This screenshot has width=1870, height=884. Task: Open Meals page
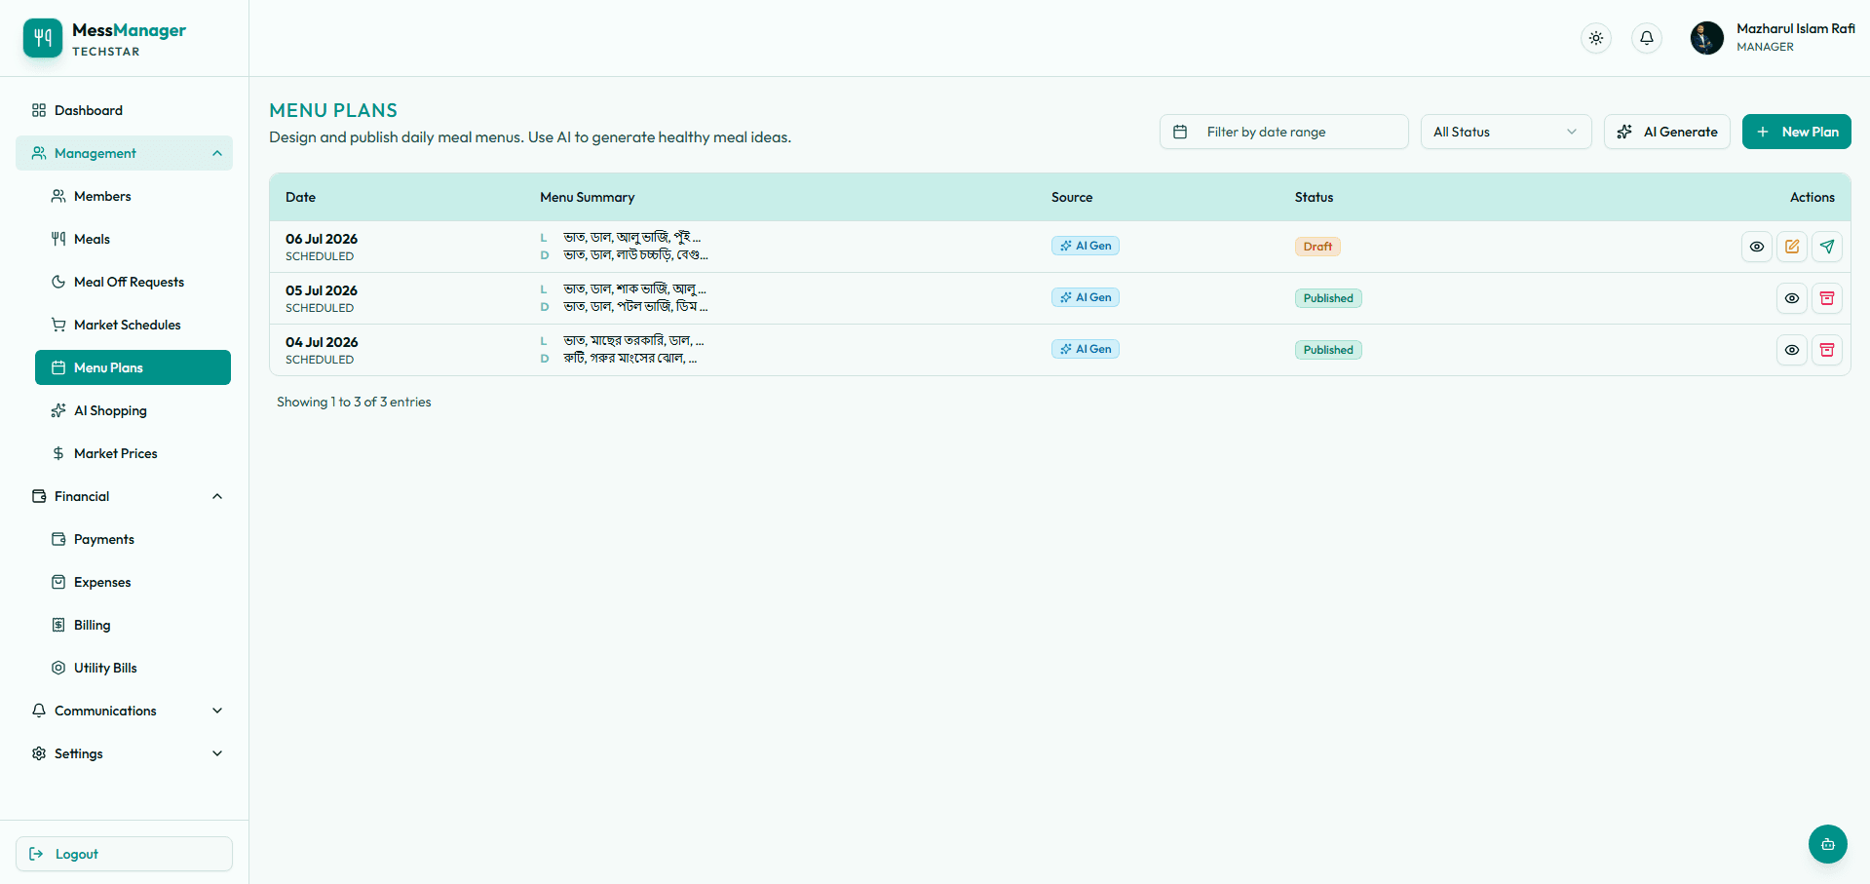click(133, 239)
